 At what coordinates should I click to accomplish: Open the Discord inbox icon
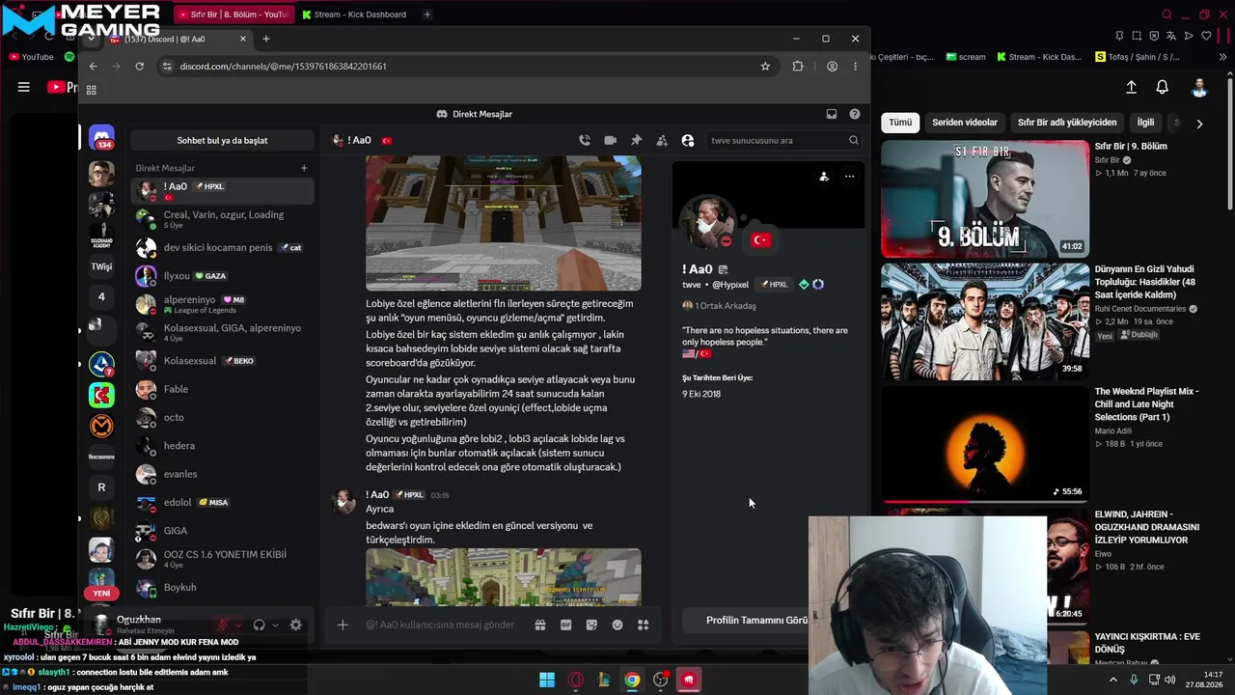(x=832, y=114)
